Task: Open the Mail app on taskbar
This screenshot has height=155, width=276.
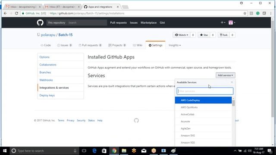Action: click(x=144, y=151)
